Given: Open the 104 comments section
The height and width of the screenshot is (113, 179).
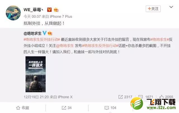Looking at the screenshot, I should tap(110, 108).
